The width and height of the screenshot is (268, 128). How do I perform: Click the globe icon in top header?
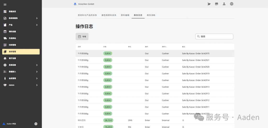(x=232, y=4)
